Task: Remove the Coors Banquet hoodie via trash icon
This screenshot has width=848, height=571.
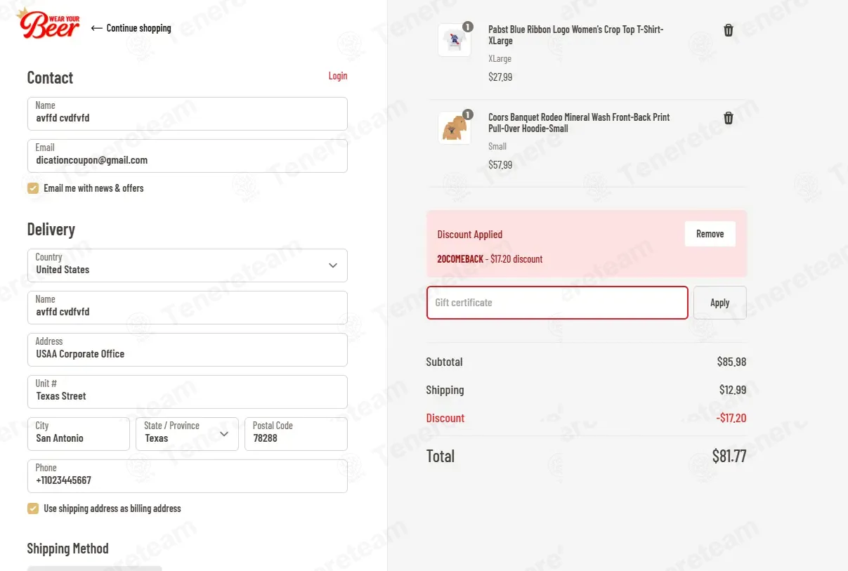Action: (x=729, y=118)
